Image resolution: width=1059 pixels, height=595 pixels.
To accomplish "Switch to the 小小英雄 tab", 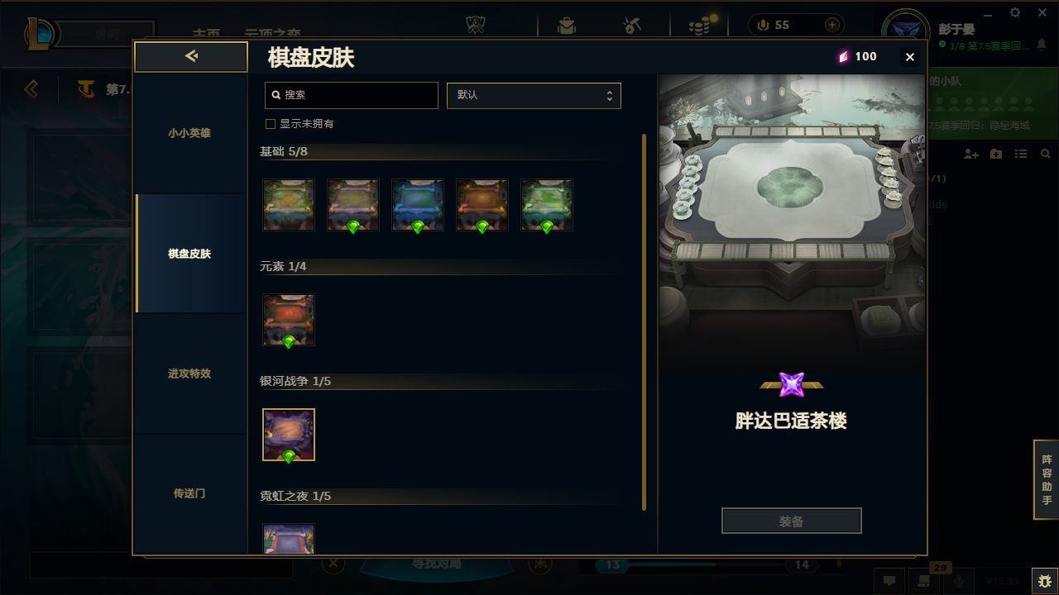I will pyautogui.click(x=189, y=133).
